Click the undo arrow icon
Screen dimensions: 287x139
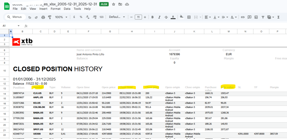point(30,17)
